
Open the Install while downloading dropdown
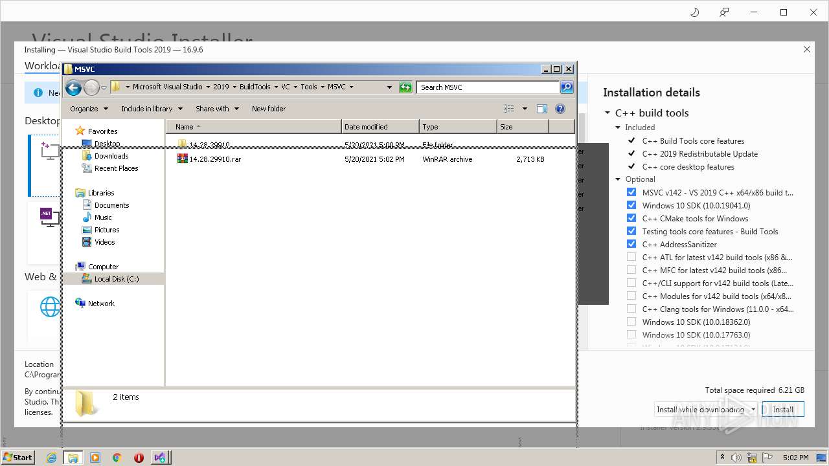753,409
